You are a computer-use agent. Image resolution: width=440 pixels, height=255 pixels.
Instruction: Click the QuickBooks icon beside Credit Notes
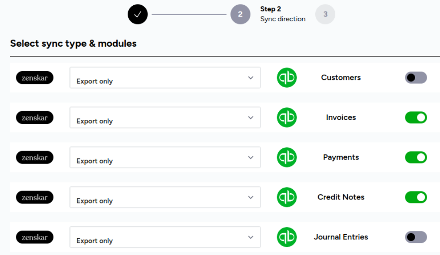(x=287, y=197)
